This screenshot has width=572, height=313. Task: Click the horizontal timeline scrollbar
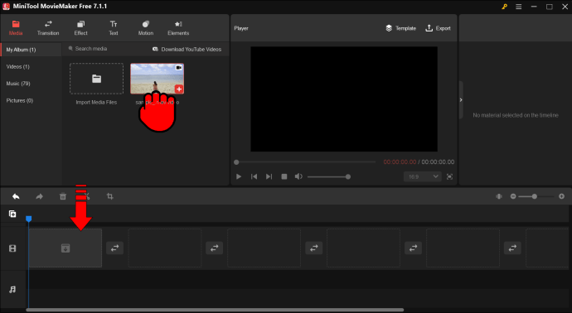pos(215,310)
